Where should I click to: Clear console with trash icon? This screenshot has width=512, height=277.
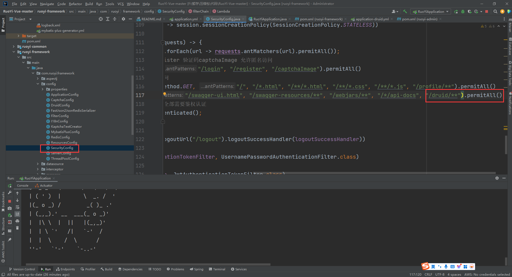(17, 228)
